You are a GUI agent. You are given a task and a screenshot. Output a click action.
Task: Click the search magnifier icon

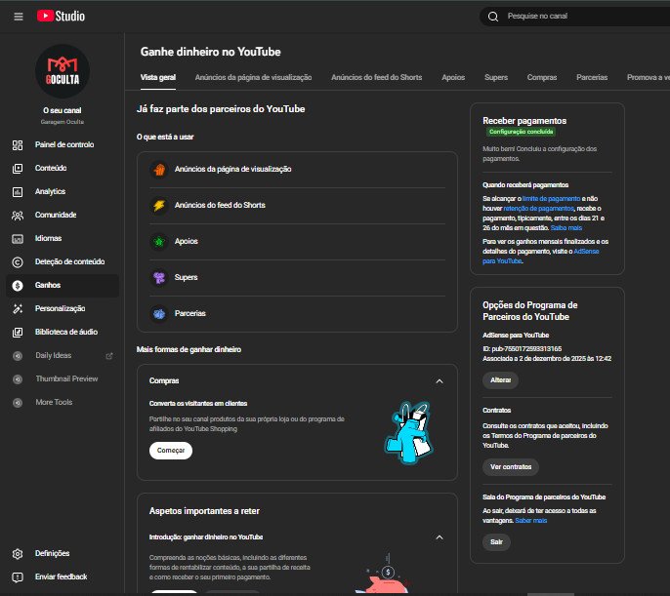coord(492,17)
